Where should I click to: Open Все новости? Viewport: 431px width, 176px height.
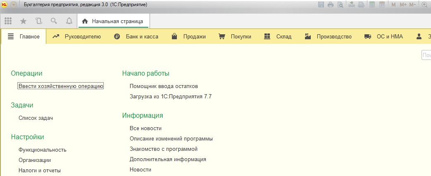point(146,128)
